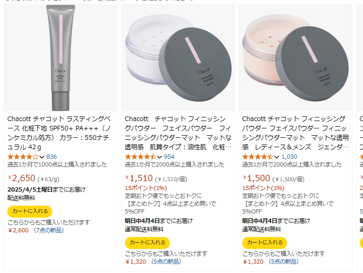Screen dimensions: 363x273
Task: Open white finishing powder product image
Action: point(178,58)
